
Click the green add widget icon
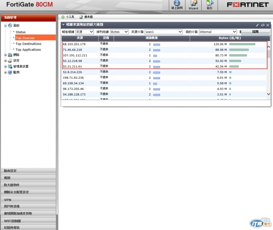click(63, 17)
